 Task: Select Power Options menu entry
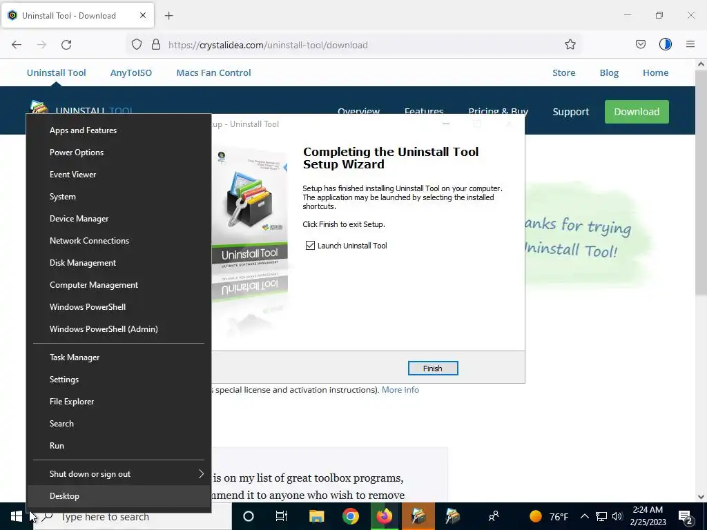click(x=119, y=153)
